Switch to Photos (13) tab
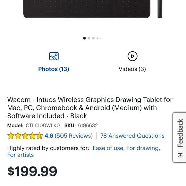186x186 pixels. tap(54, 69)
